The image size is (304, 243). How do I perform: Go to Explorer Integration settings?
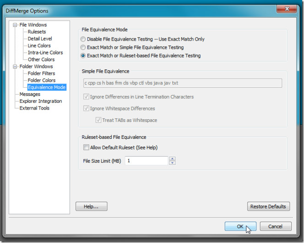(41, 101)
